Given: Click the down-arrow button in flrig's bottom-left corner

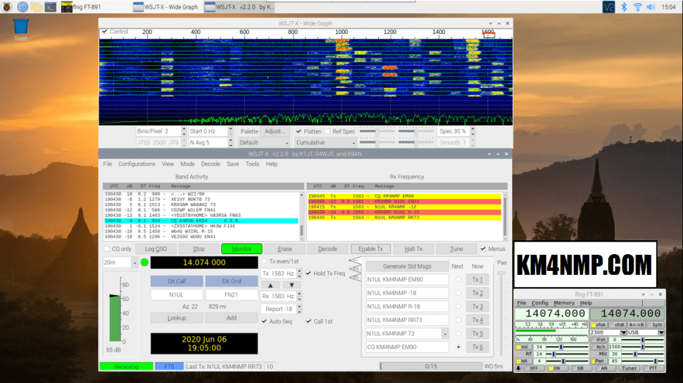Looking at the screenshot, I should [x=518, y=368].
